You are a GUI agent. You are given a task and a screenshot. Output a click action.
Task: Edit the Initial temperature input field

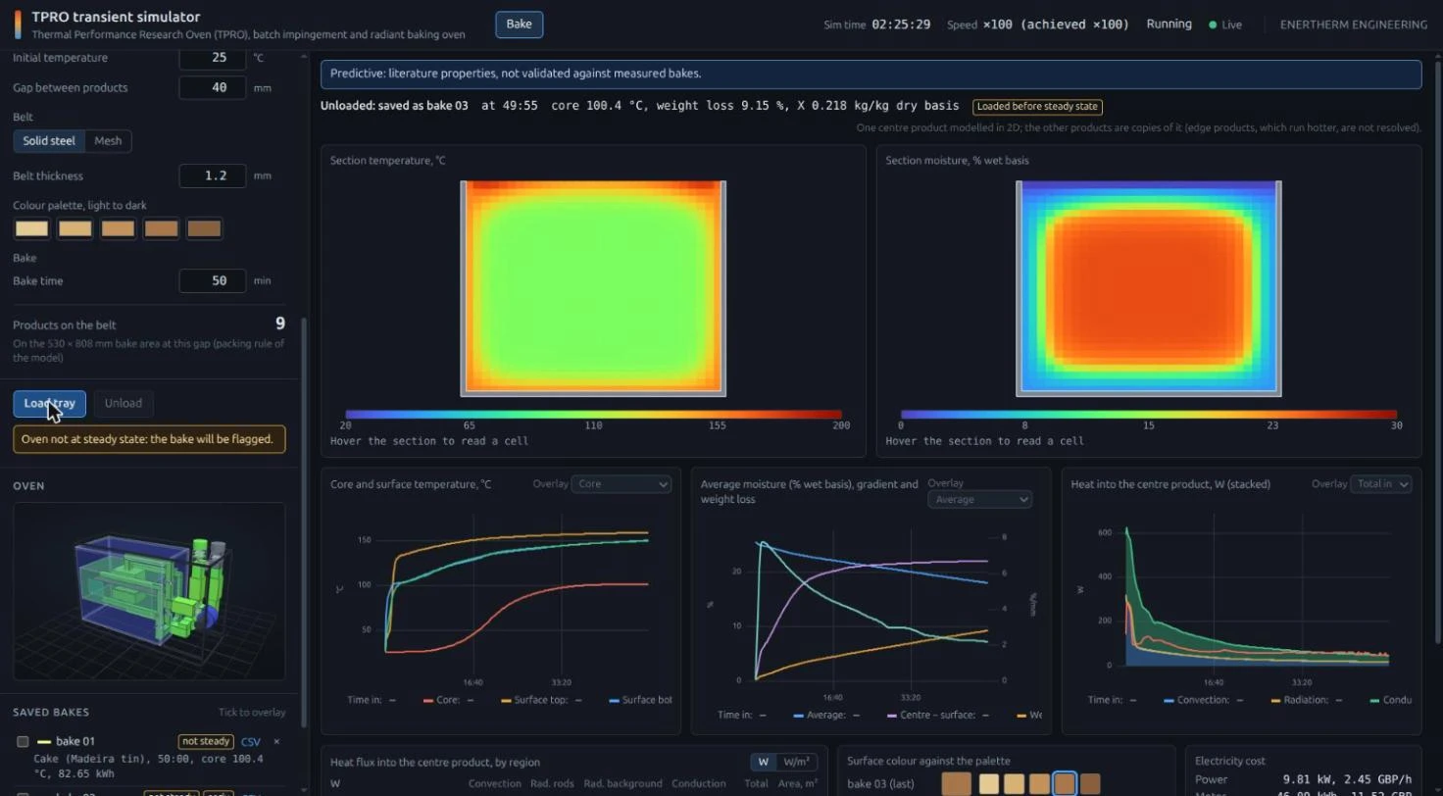click(x=213, y=58)
